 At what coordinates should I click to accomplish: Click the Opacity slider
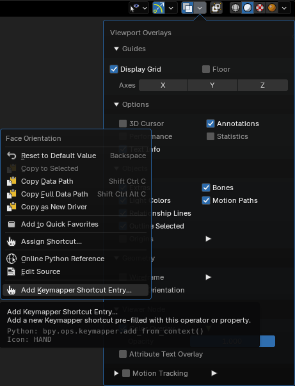pos(232,341)
